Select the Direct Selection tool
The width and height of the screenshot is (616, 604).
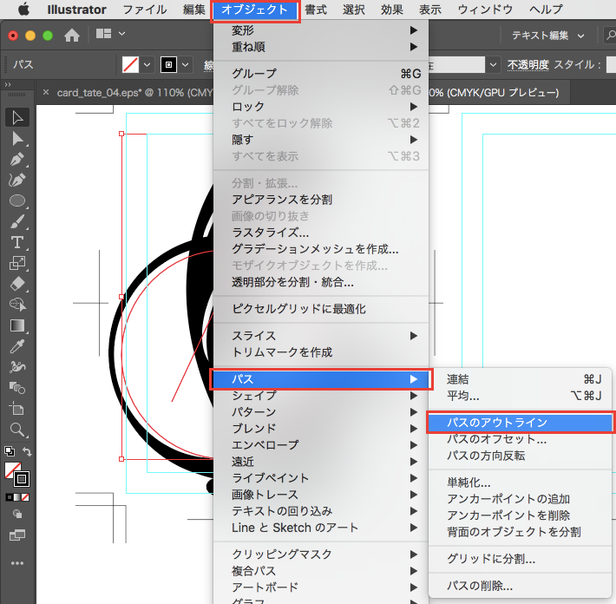point(17,139)
